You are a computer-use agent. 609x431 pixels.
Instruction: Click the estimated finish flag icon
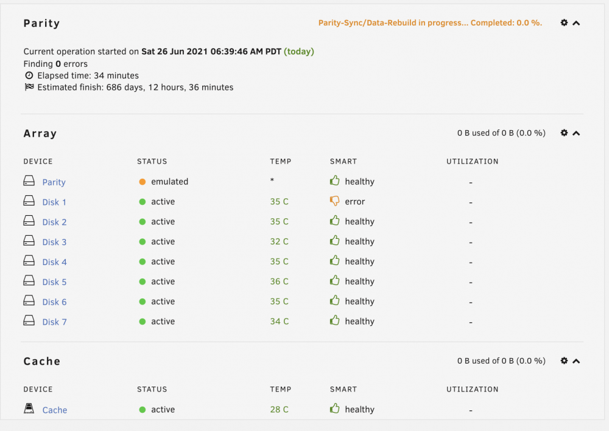coord(29,87)
